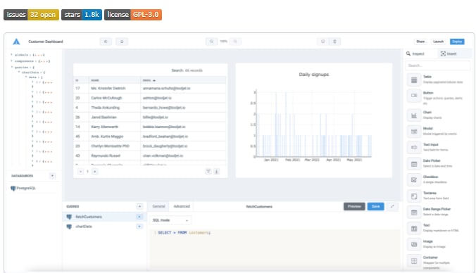476x273 pixels.
Task: Select the Button widget icon
Action: coord(414,95)
